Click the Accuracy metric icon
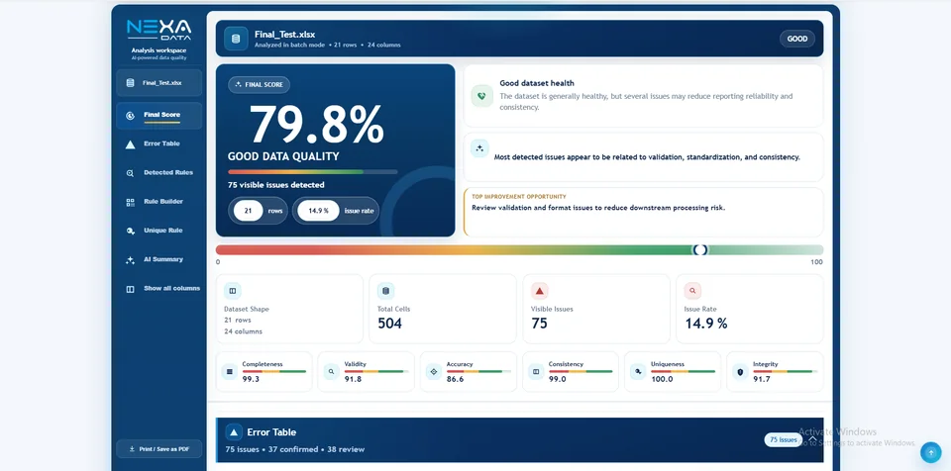 434,372
